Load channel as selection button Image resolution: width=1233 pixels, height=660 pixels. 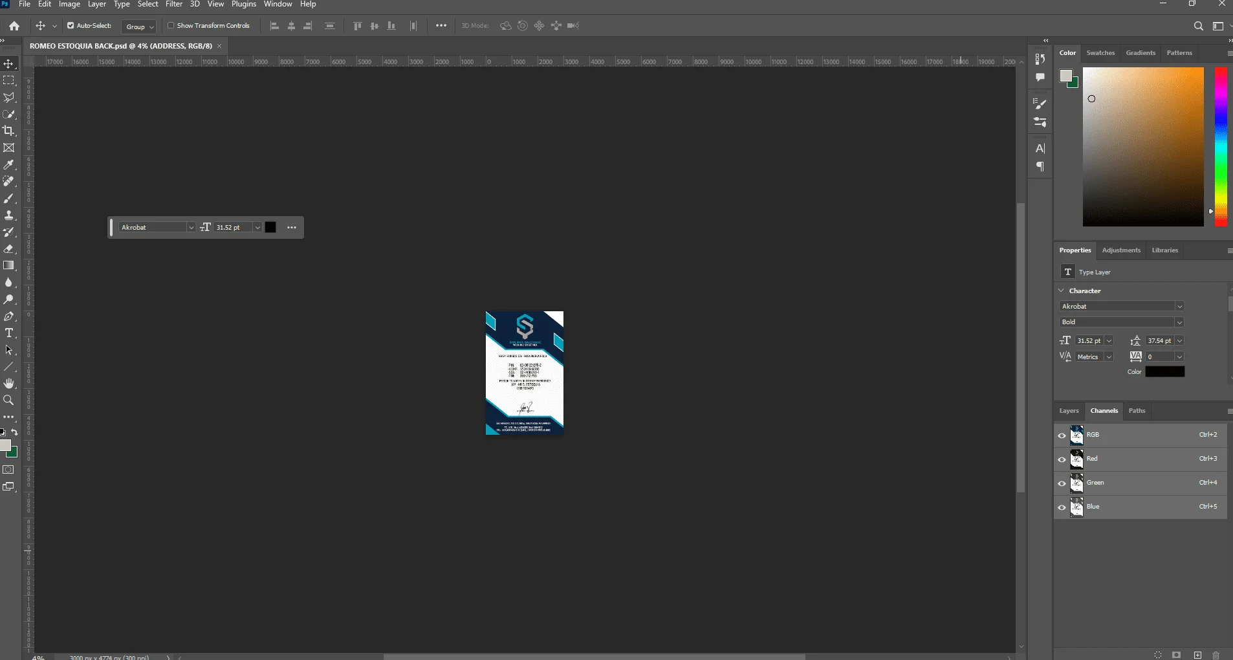click(1158, 655)
